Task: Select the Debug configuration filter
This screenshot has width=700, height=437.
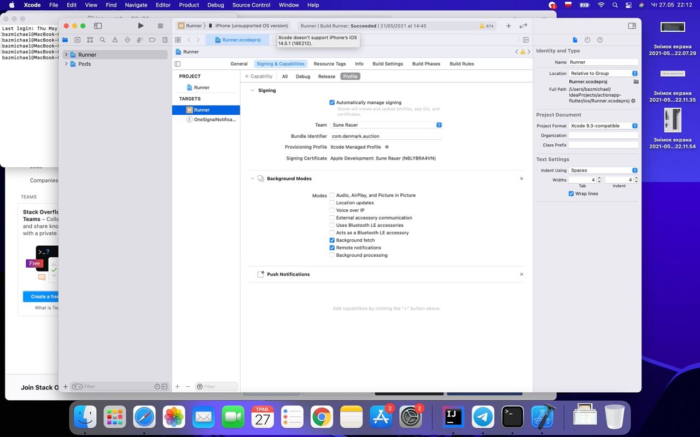Action: click(x=303, y=76)
